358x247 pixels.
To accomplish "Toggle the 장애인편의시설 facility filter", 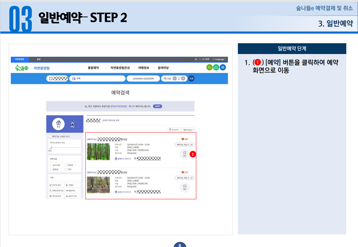I will [x=57, y=191].
